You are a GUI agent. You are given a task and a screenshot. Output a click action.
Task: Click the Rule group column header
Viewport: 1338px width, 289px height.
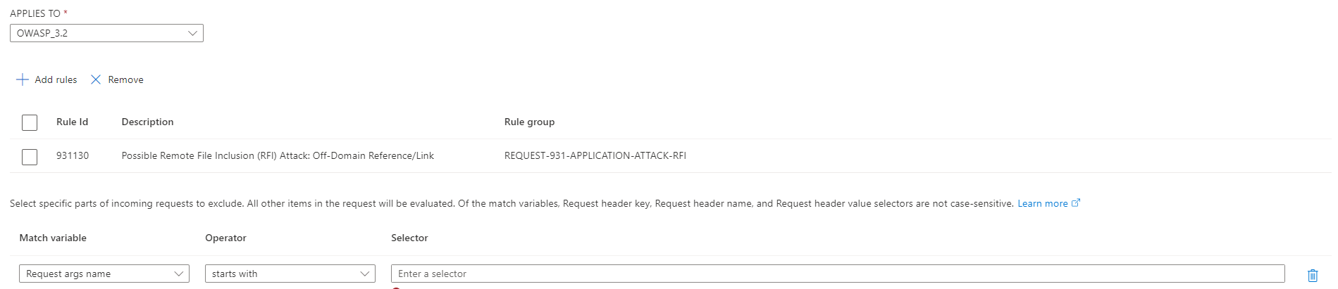click(529, 122)
